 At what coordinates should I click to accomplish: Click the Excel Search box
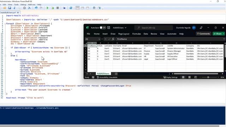[x=154, y=28]
